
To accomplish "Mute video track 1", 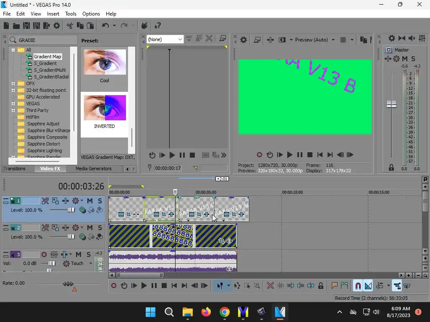I will (x=90, y=201).
